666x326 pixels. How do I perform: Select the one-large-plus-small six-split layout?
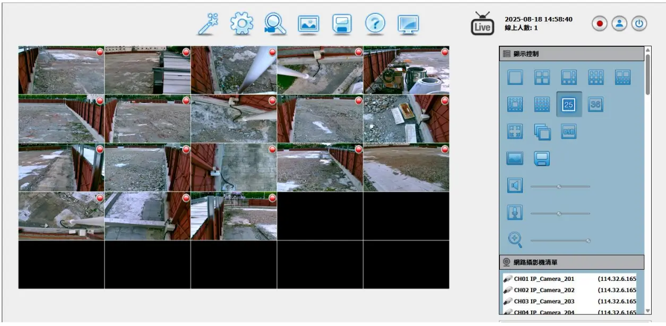[569, 78]
